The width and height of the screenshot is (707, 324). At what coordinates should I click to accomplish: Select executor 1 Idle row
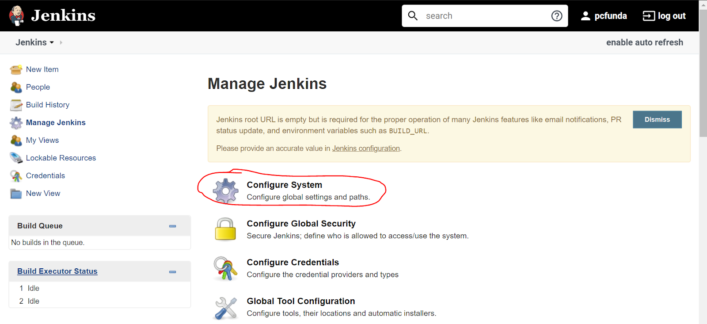100,288
